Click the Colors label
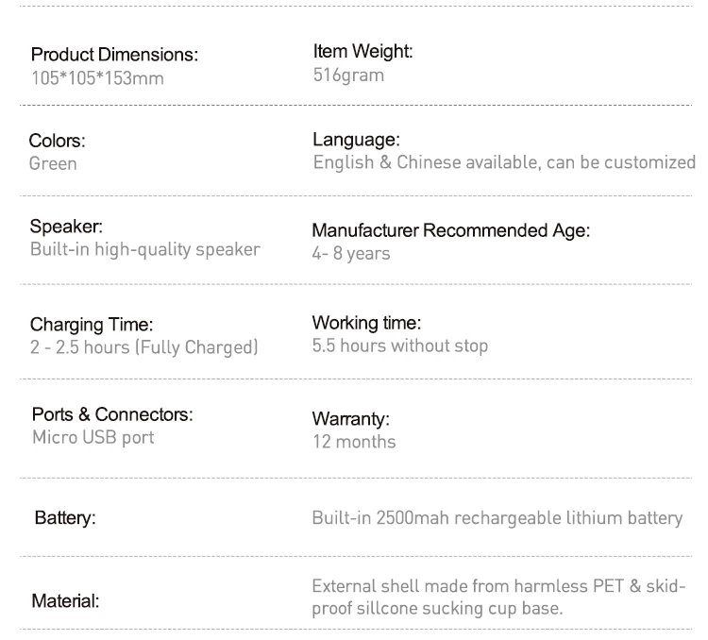Image resolution: width=708 pixels, height=640 pixels. pyautogui.click(x=57, y=141)
